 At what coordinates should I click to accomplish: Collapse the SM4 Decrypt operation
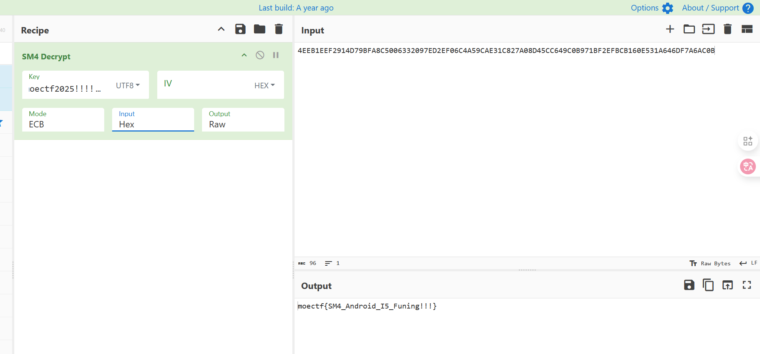pyautogui.click(x=244, y=55)
